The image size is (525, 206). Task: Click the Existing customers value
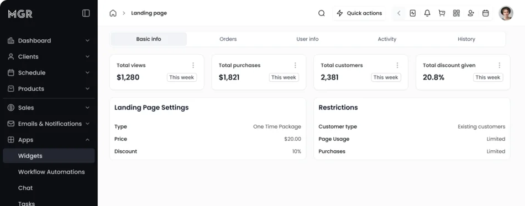point(481,126)
